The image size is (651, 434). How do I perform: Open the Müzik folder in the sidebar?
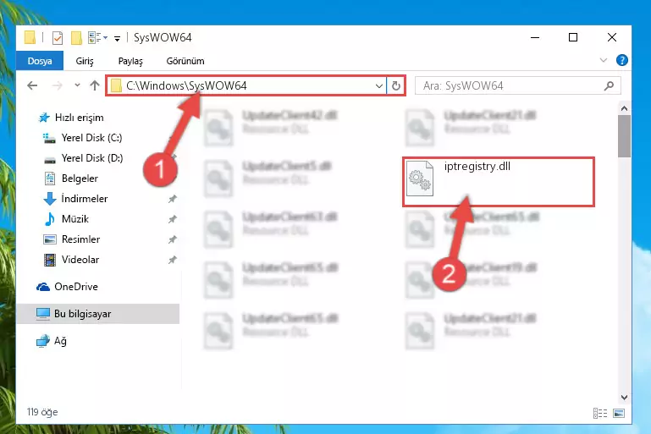[66, 219]
